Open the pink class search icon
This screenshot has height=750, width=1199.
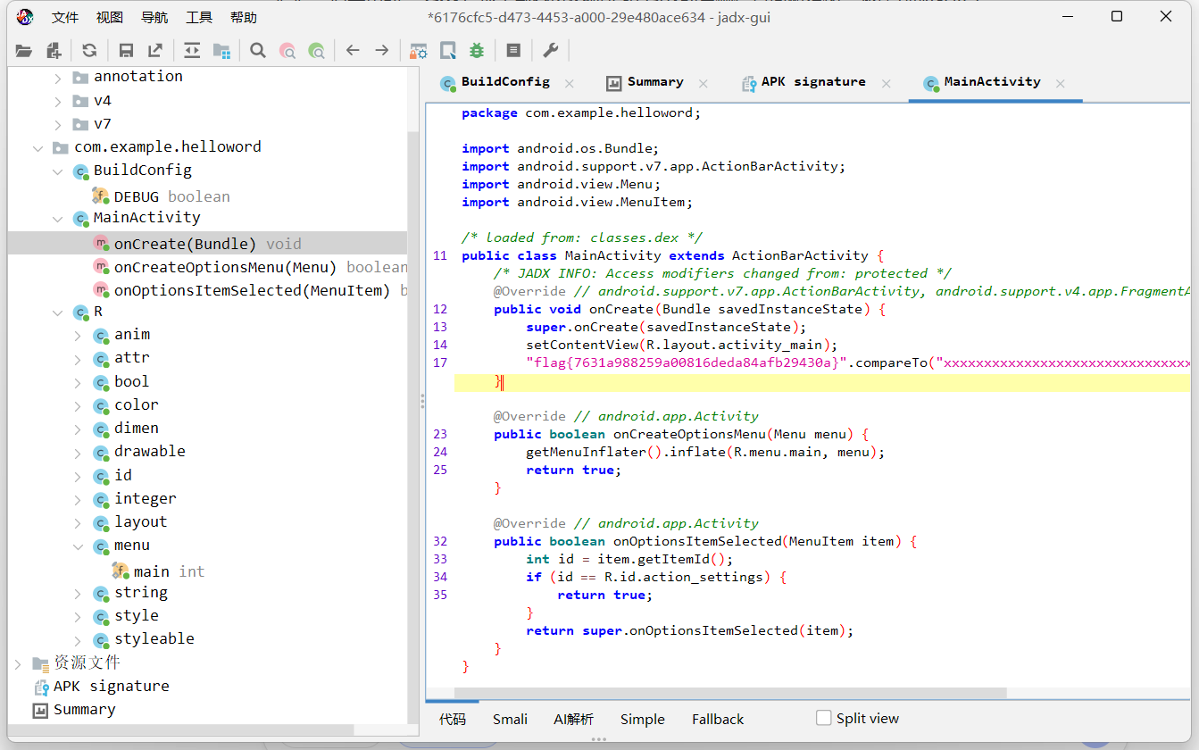pyautogui.click(x=287, y=51)
